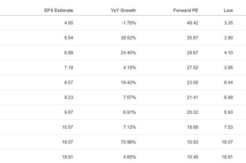This screenshot has height=163, width=246.
Task: Click the Forward PE column header
Action: coord(185,11)
